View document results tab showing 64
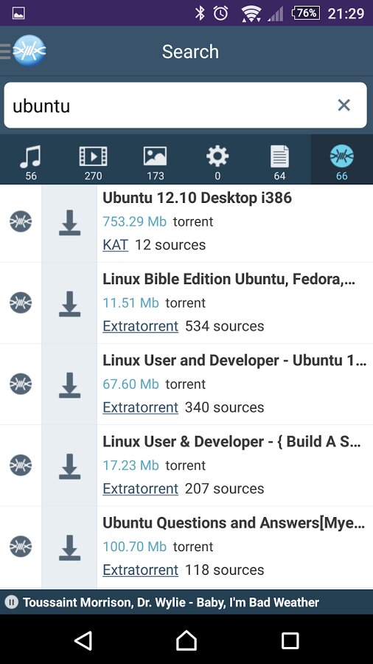 point(279,162)
